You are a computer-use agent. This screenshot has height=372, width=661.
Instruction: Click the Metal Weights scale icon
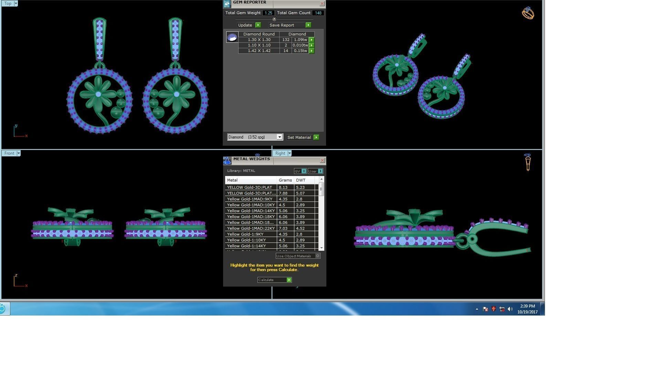(227, 161)
